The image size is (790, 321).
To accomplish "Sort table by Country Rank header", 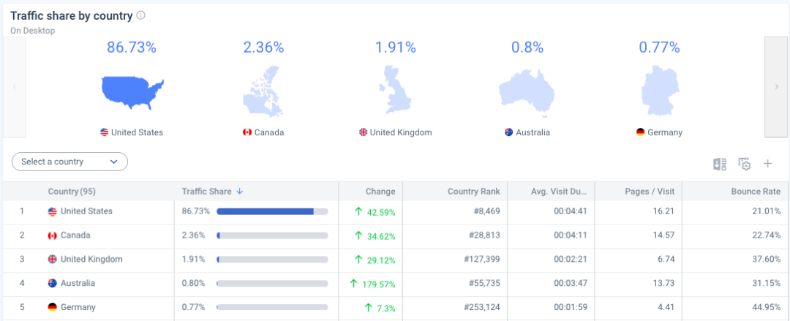I will coord(473,192).
